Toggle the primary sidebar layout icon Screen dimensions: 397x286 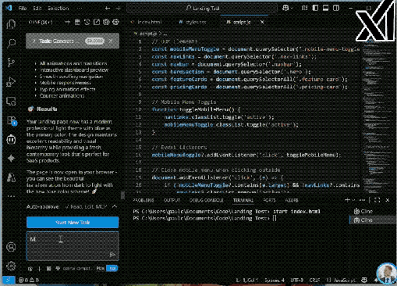(x=315, y=8)
